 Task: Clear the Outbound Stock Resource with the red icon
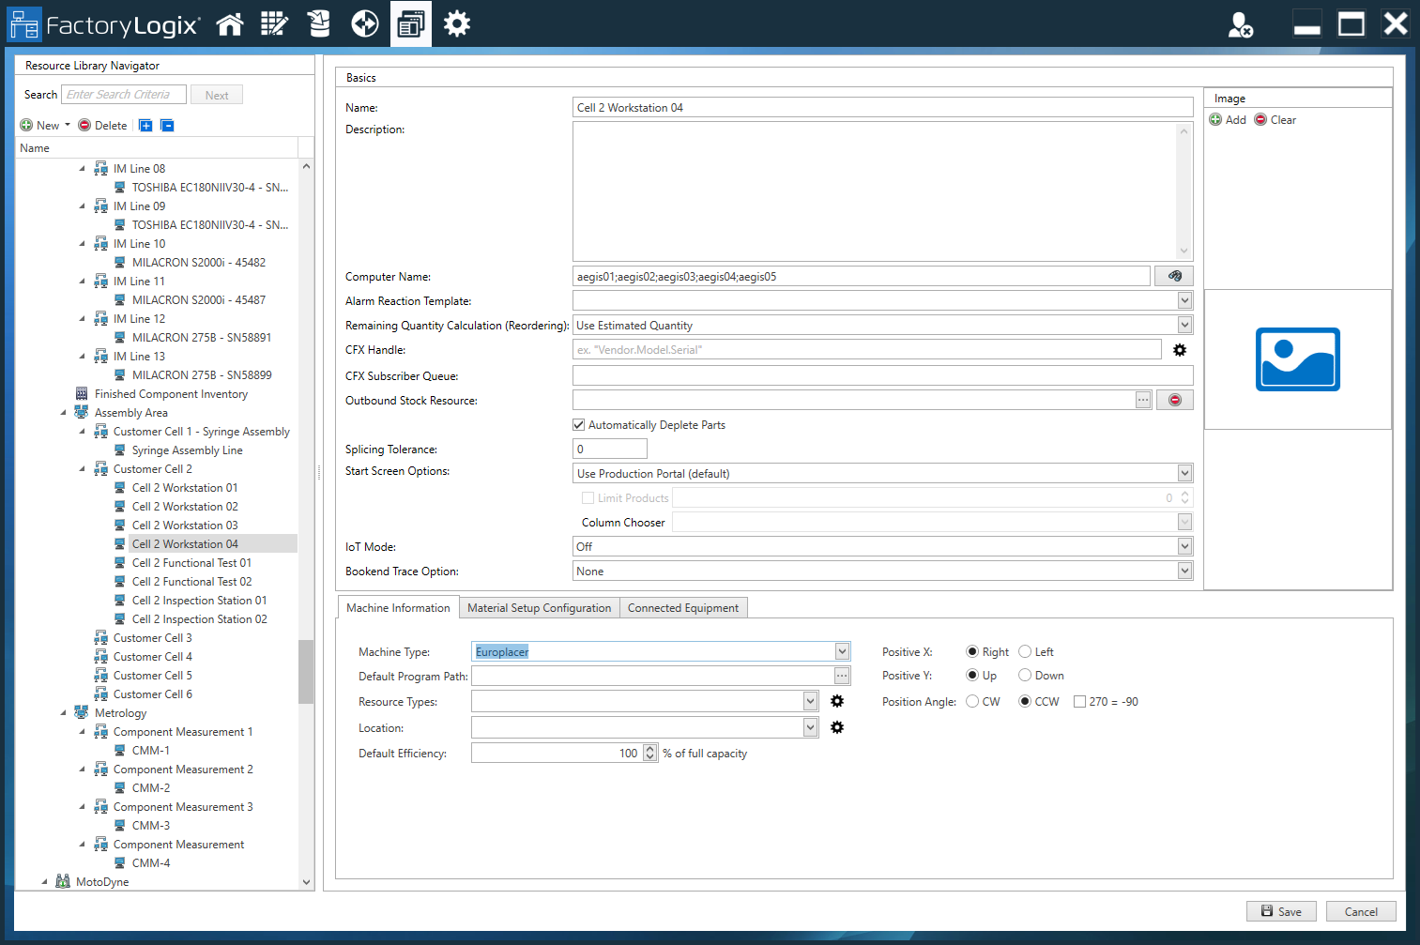[x=1174, y=399]
